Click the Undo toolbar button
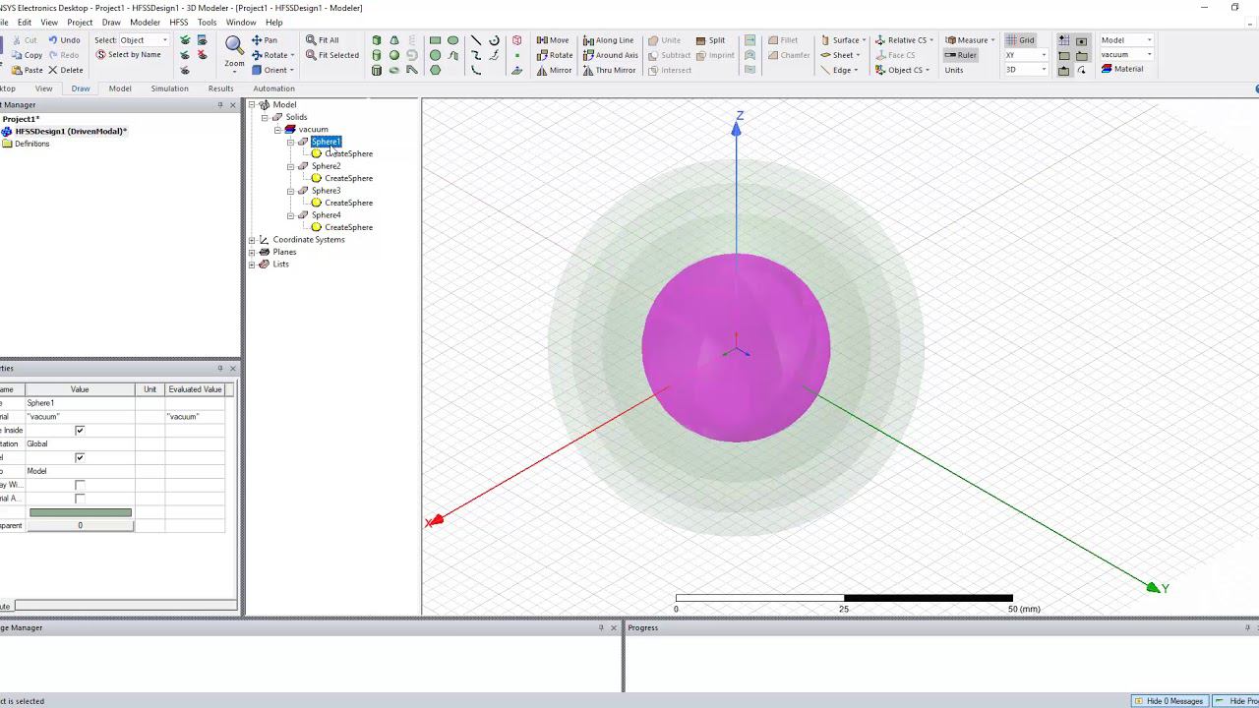The height and width of the screenshot is (708, 1259). coord(64,40)
